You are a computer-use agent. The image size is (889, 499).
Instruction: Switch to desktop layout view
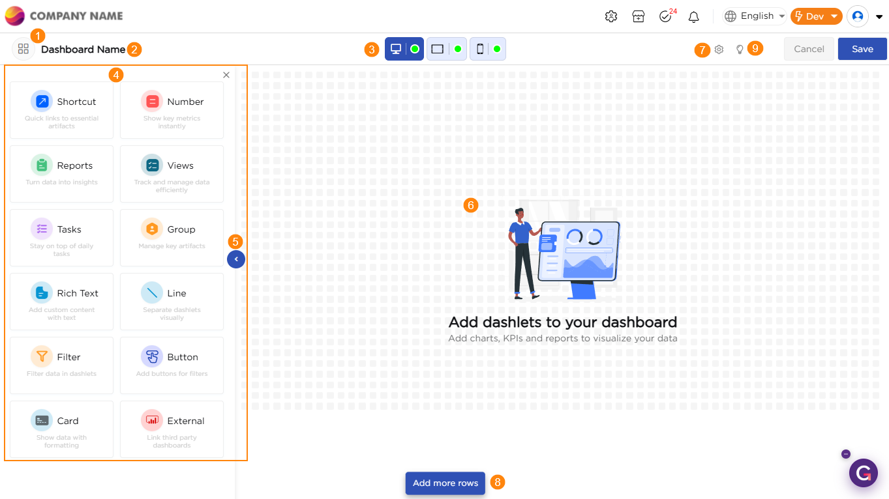396,49
